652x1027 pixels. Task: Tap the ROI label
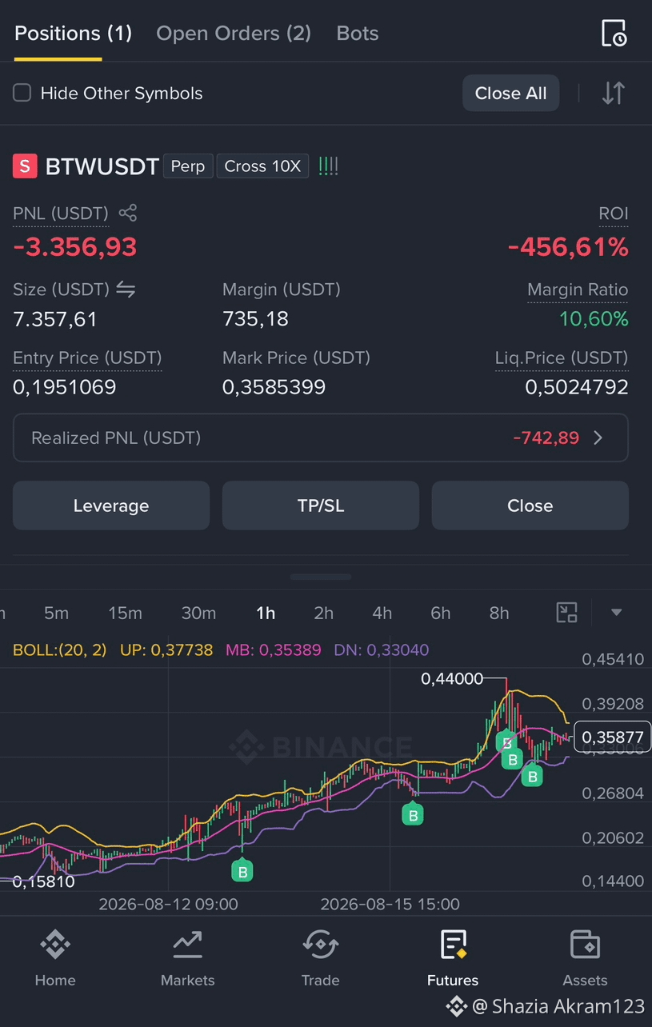pos(614,214)
